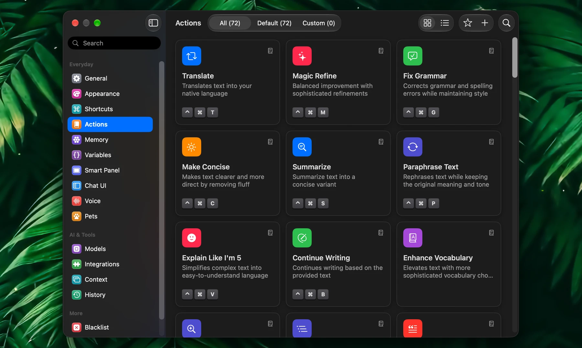The height and width of the screenshot is (348, 582).
Task: Open Integrations in sidebar
Action: point(110,264)
